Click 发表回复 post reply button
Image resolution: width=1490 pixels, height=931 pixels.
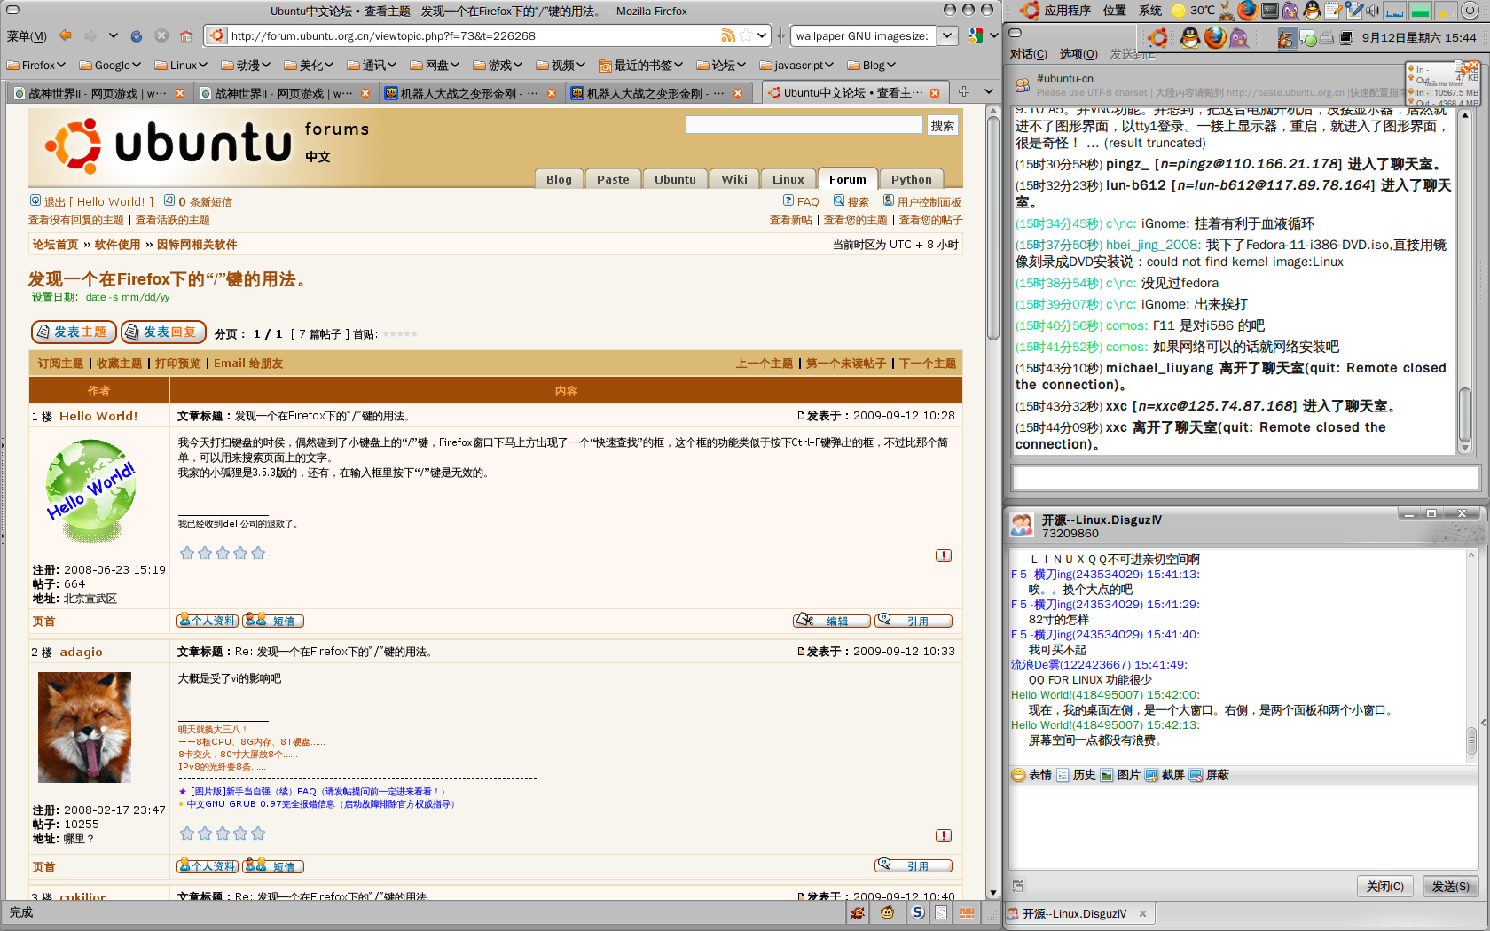click(163, 332)
